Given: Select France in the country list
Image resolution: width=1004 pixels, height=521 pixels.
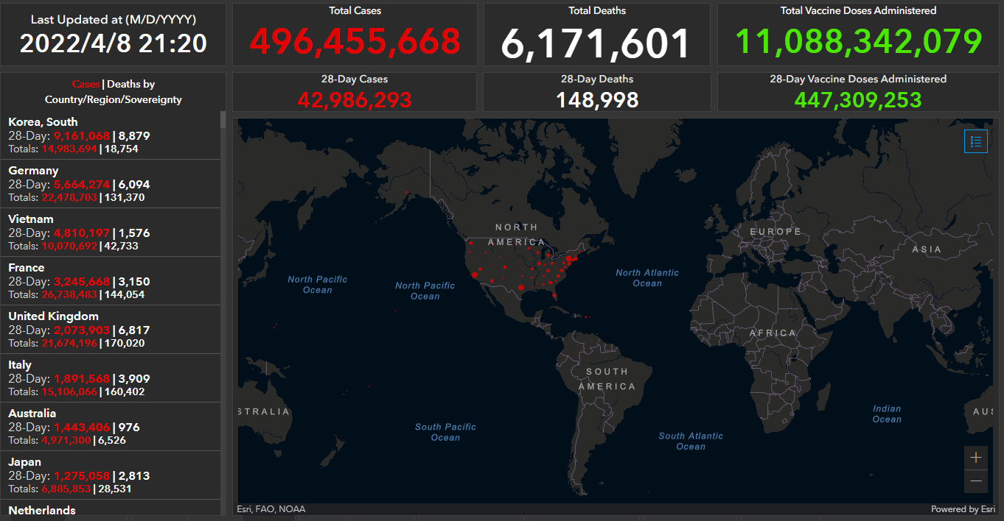Looking at the screenshot, I should [111, 281].
